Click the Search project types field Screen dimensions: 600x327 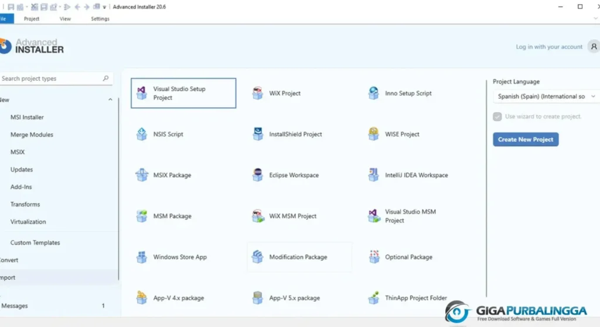point(56,78)
